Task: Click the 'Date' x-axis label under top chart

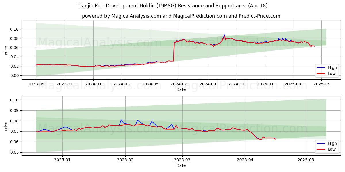Action: (x=181, y=90)
